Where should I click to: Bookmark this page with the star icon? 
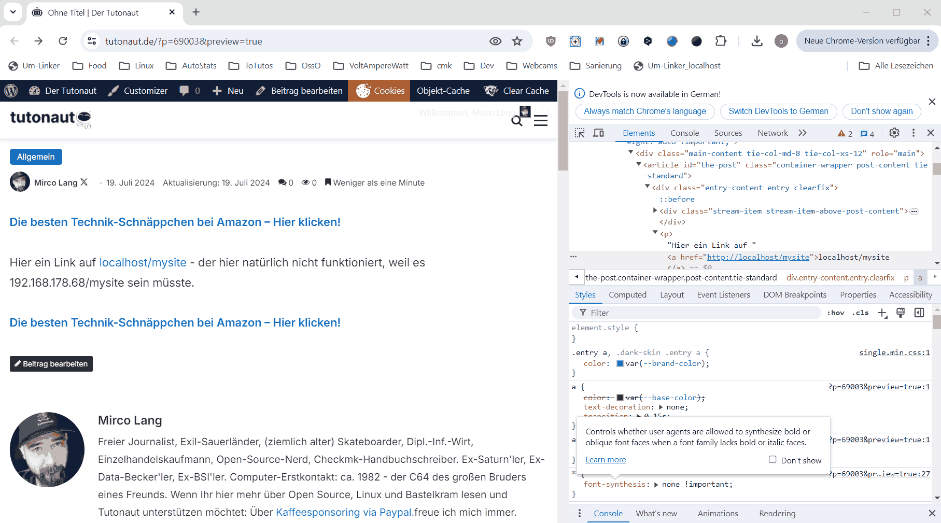click(517, 41)
